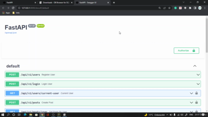Screen dimensions: 208x117
Task: Bookmark this page with the star icon
Action: pos(169,8)
